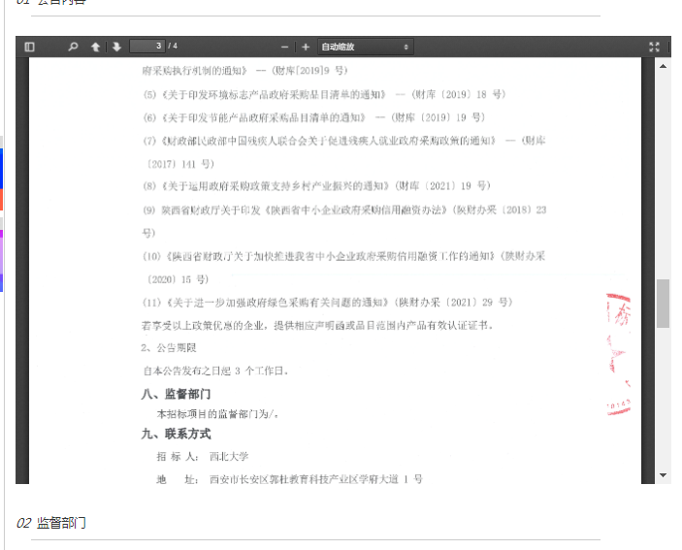Zoom in using the plus button
Screen dimensions: 682x550
306,47
